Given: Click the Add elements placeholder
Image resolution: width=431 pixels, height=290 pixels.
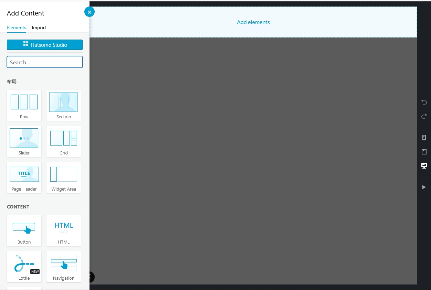Looking at the screenshot, I should tap(253, 22).
